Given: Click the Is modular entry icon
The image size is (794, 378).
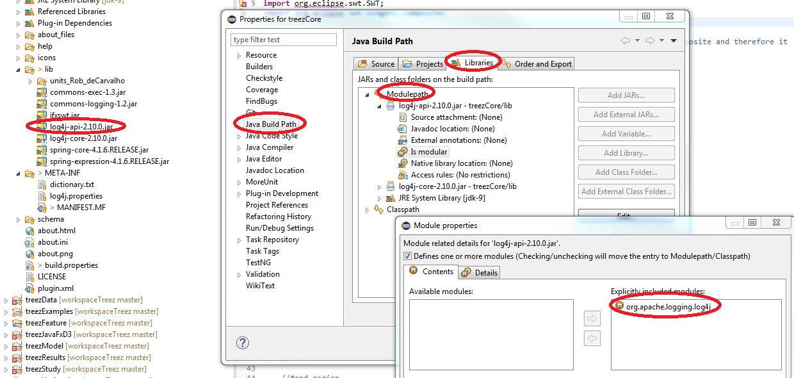Looking at the screenshot, I should [x=403, y=152].
